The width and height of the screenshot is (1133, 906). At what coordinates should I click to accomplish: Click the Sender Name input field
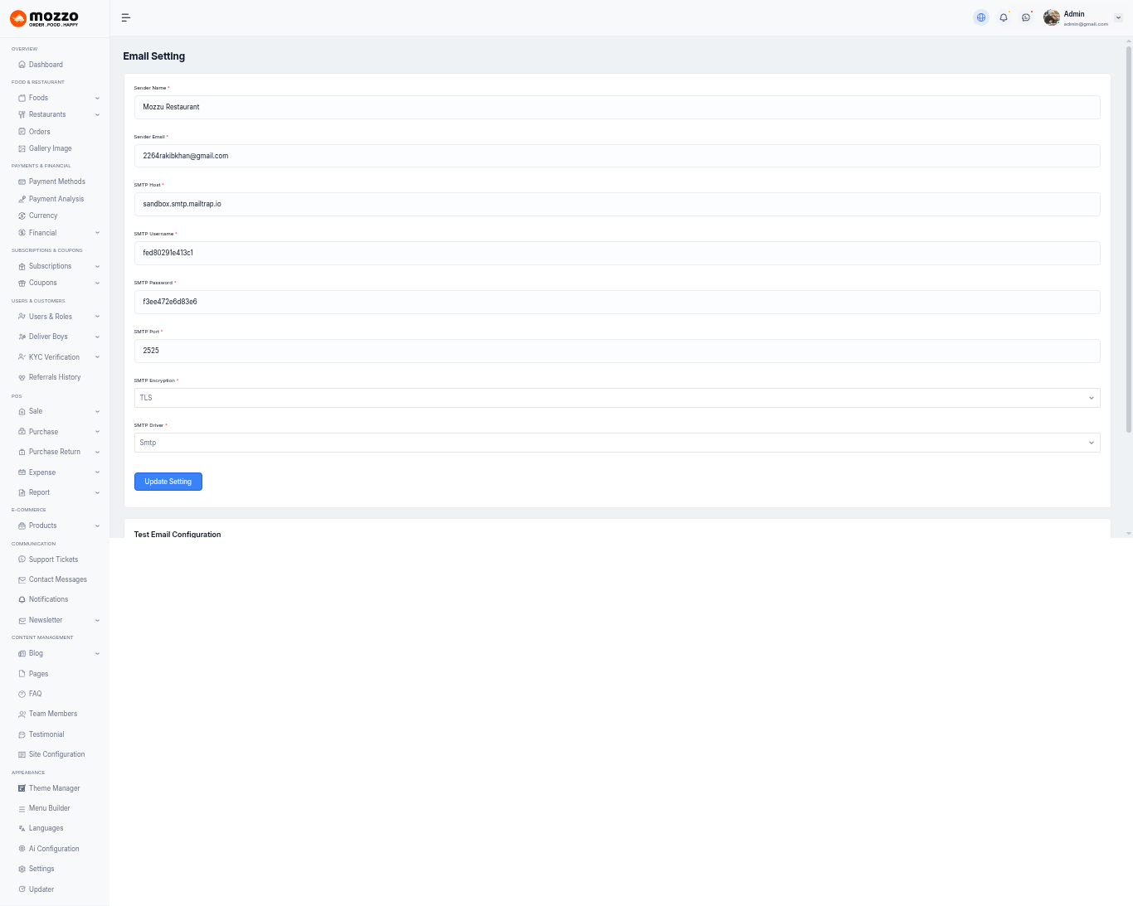pos(616,107)
